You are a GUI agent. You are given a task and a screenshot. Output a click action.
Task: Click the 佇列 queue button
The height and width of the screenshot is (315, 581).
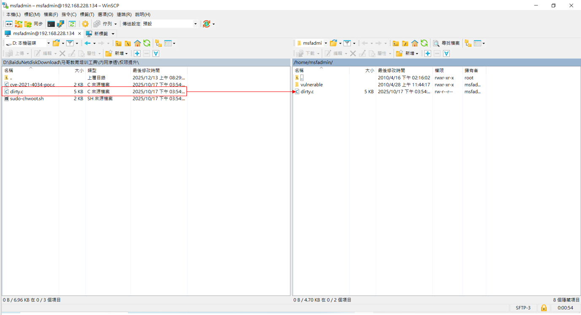click(103, 24)
